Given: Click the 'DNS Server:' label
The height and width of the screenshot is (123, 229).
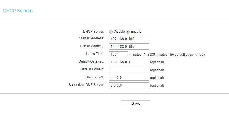Looking at the screenshot, I should (95, 77).
